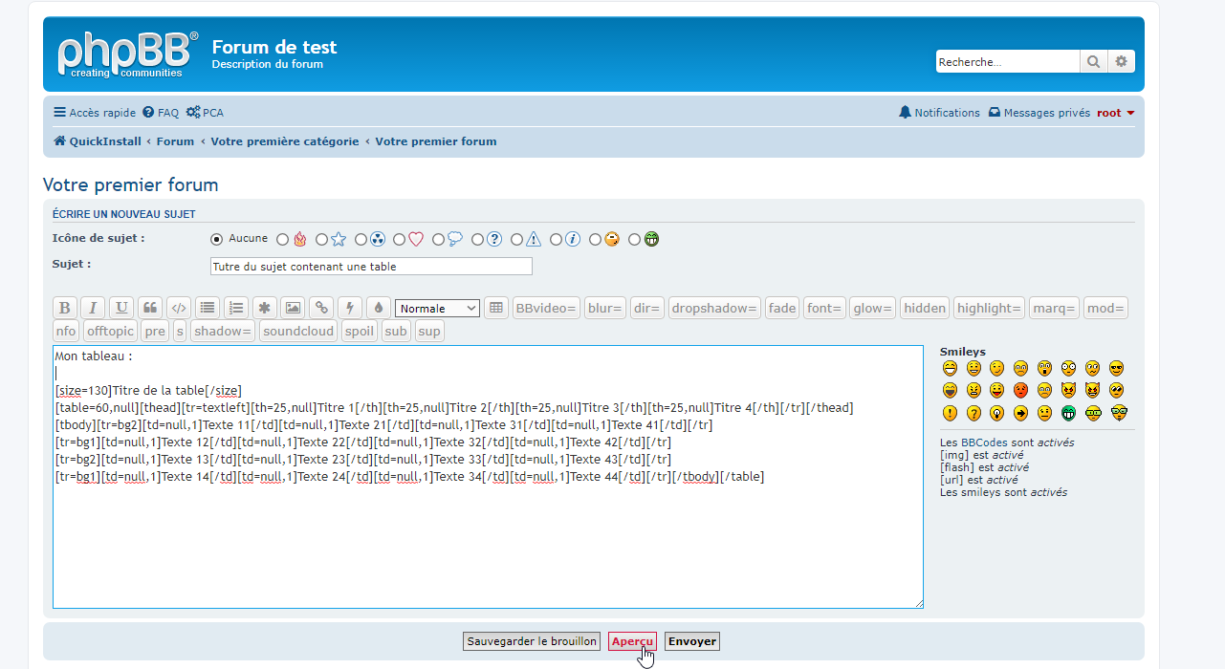Insert an image using the picture icon
Image resolution: width=1225 pixels, height=669 pixels.
click(293, 308)
